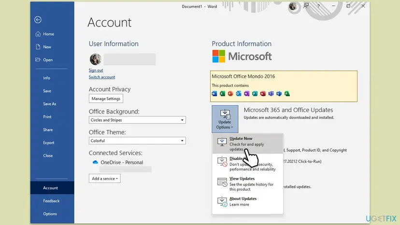Choose Update Now from the menu
400x225 pixels.
coord(247,143)
